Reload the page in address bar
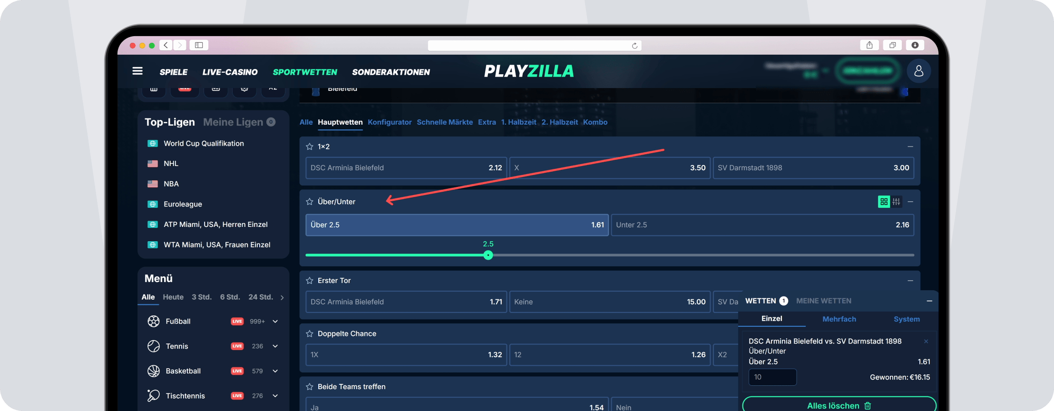This screenshot has width=1054, height=411. click(634, 46)
